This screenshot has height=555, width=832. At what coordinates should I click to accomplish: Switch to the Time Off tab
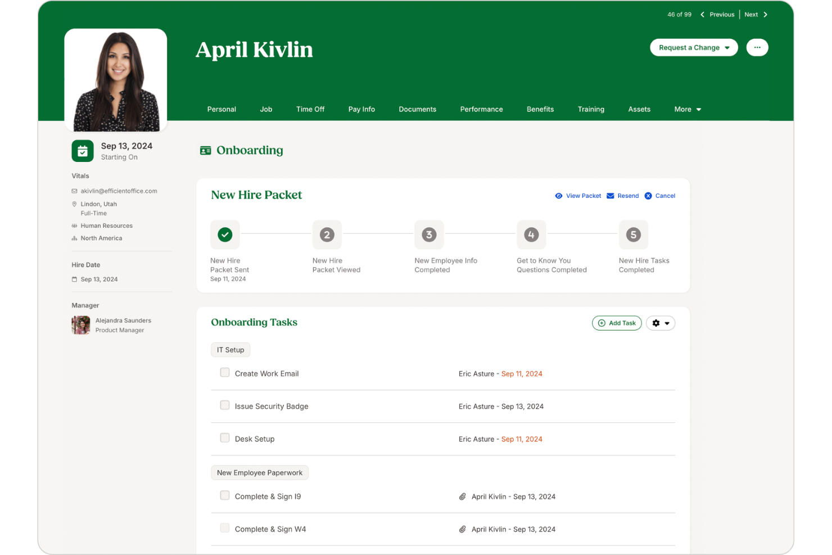tap(310, 109)
